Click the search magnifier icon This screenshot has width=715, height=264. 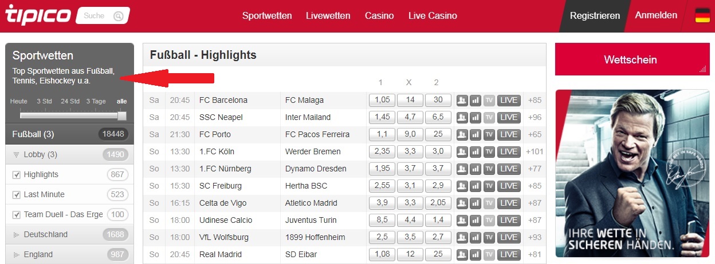pos(118,16)
